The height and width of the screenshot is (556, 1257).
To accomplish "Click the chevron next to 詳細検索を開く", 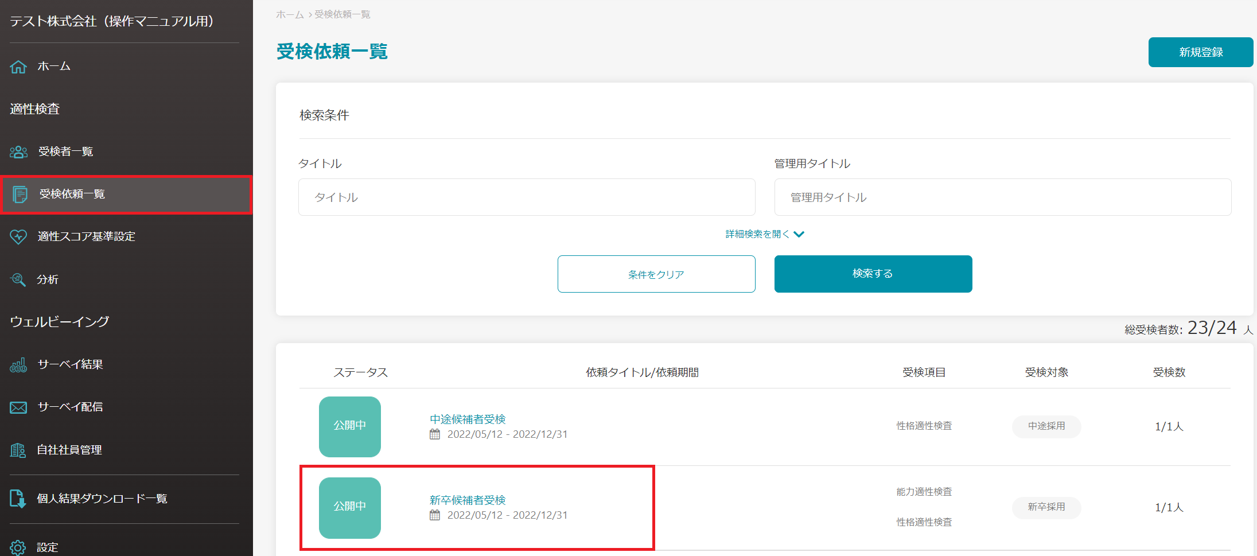I will pos(799,234).
